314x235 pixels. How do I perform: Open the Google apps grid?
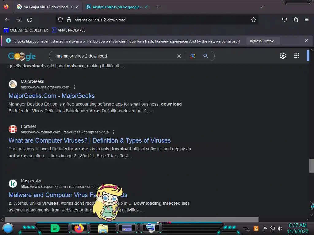[x=297, y=56]
